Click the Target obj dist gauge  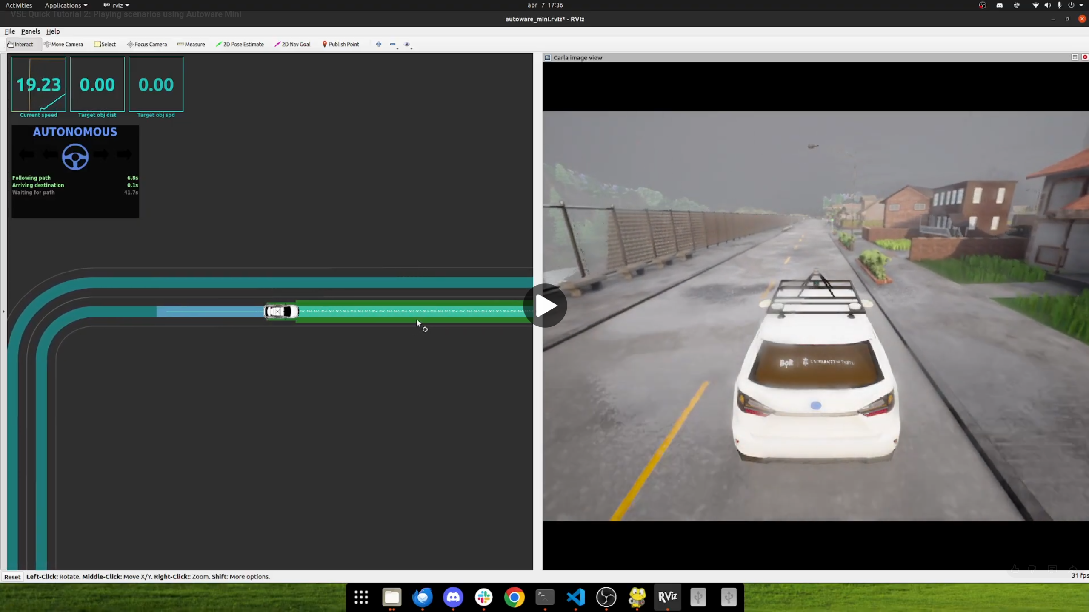(x=97, y=84)
